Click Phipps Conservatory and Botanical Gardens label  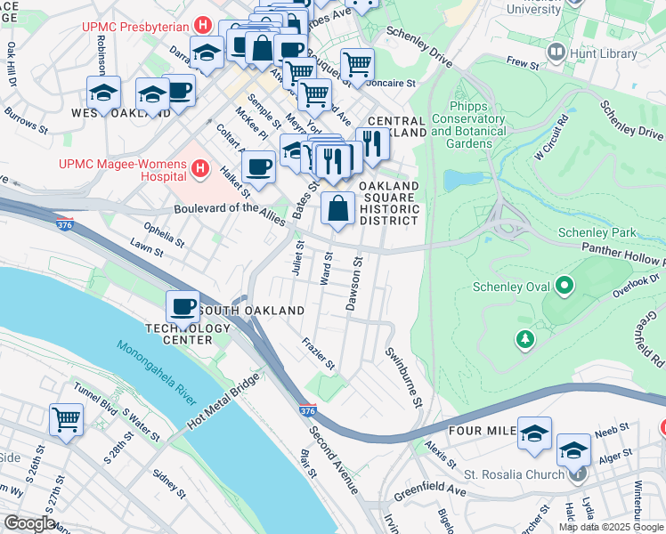pos(468,125)
